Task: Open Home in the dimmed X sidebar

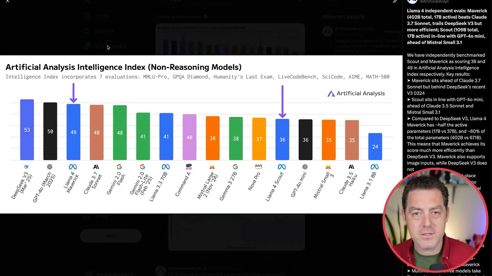Action: 97,16
